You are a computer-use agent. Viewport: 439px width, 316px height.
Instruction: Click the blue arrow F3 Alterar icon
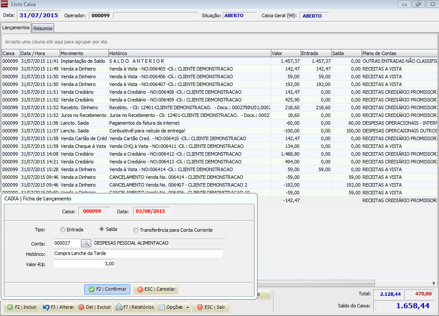[46, 307]
